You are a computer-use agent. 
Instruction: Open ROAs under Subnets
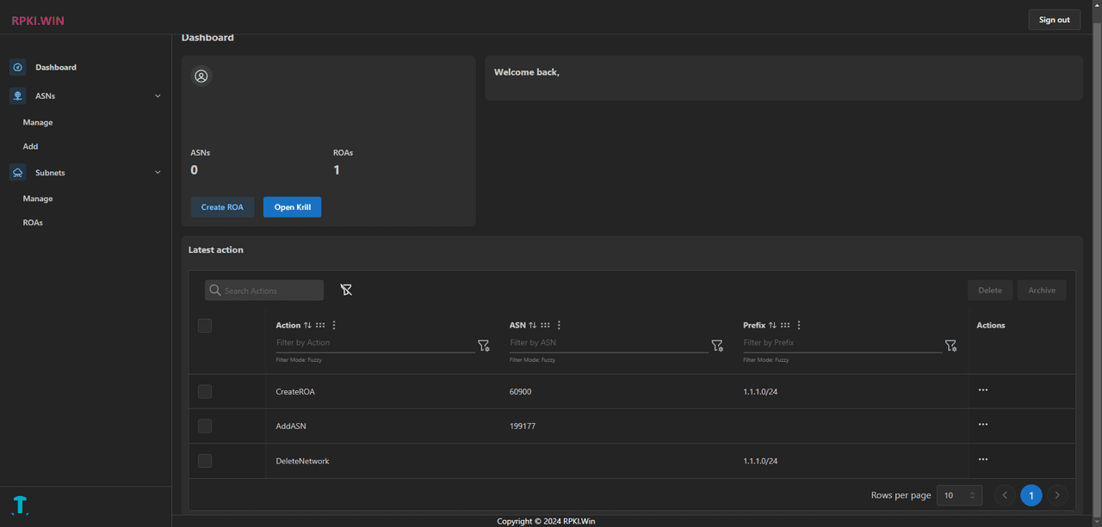[x=33, y=223]
